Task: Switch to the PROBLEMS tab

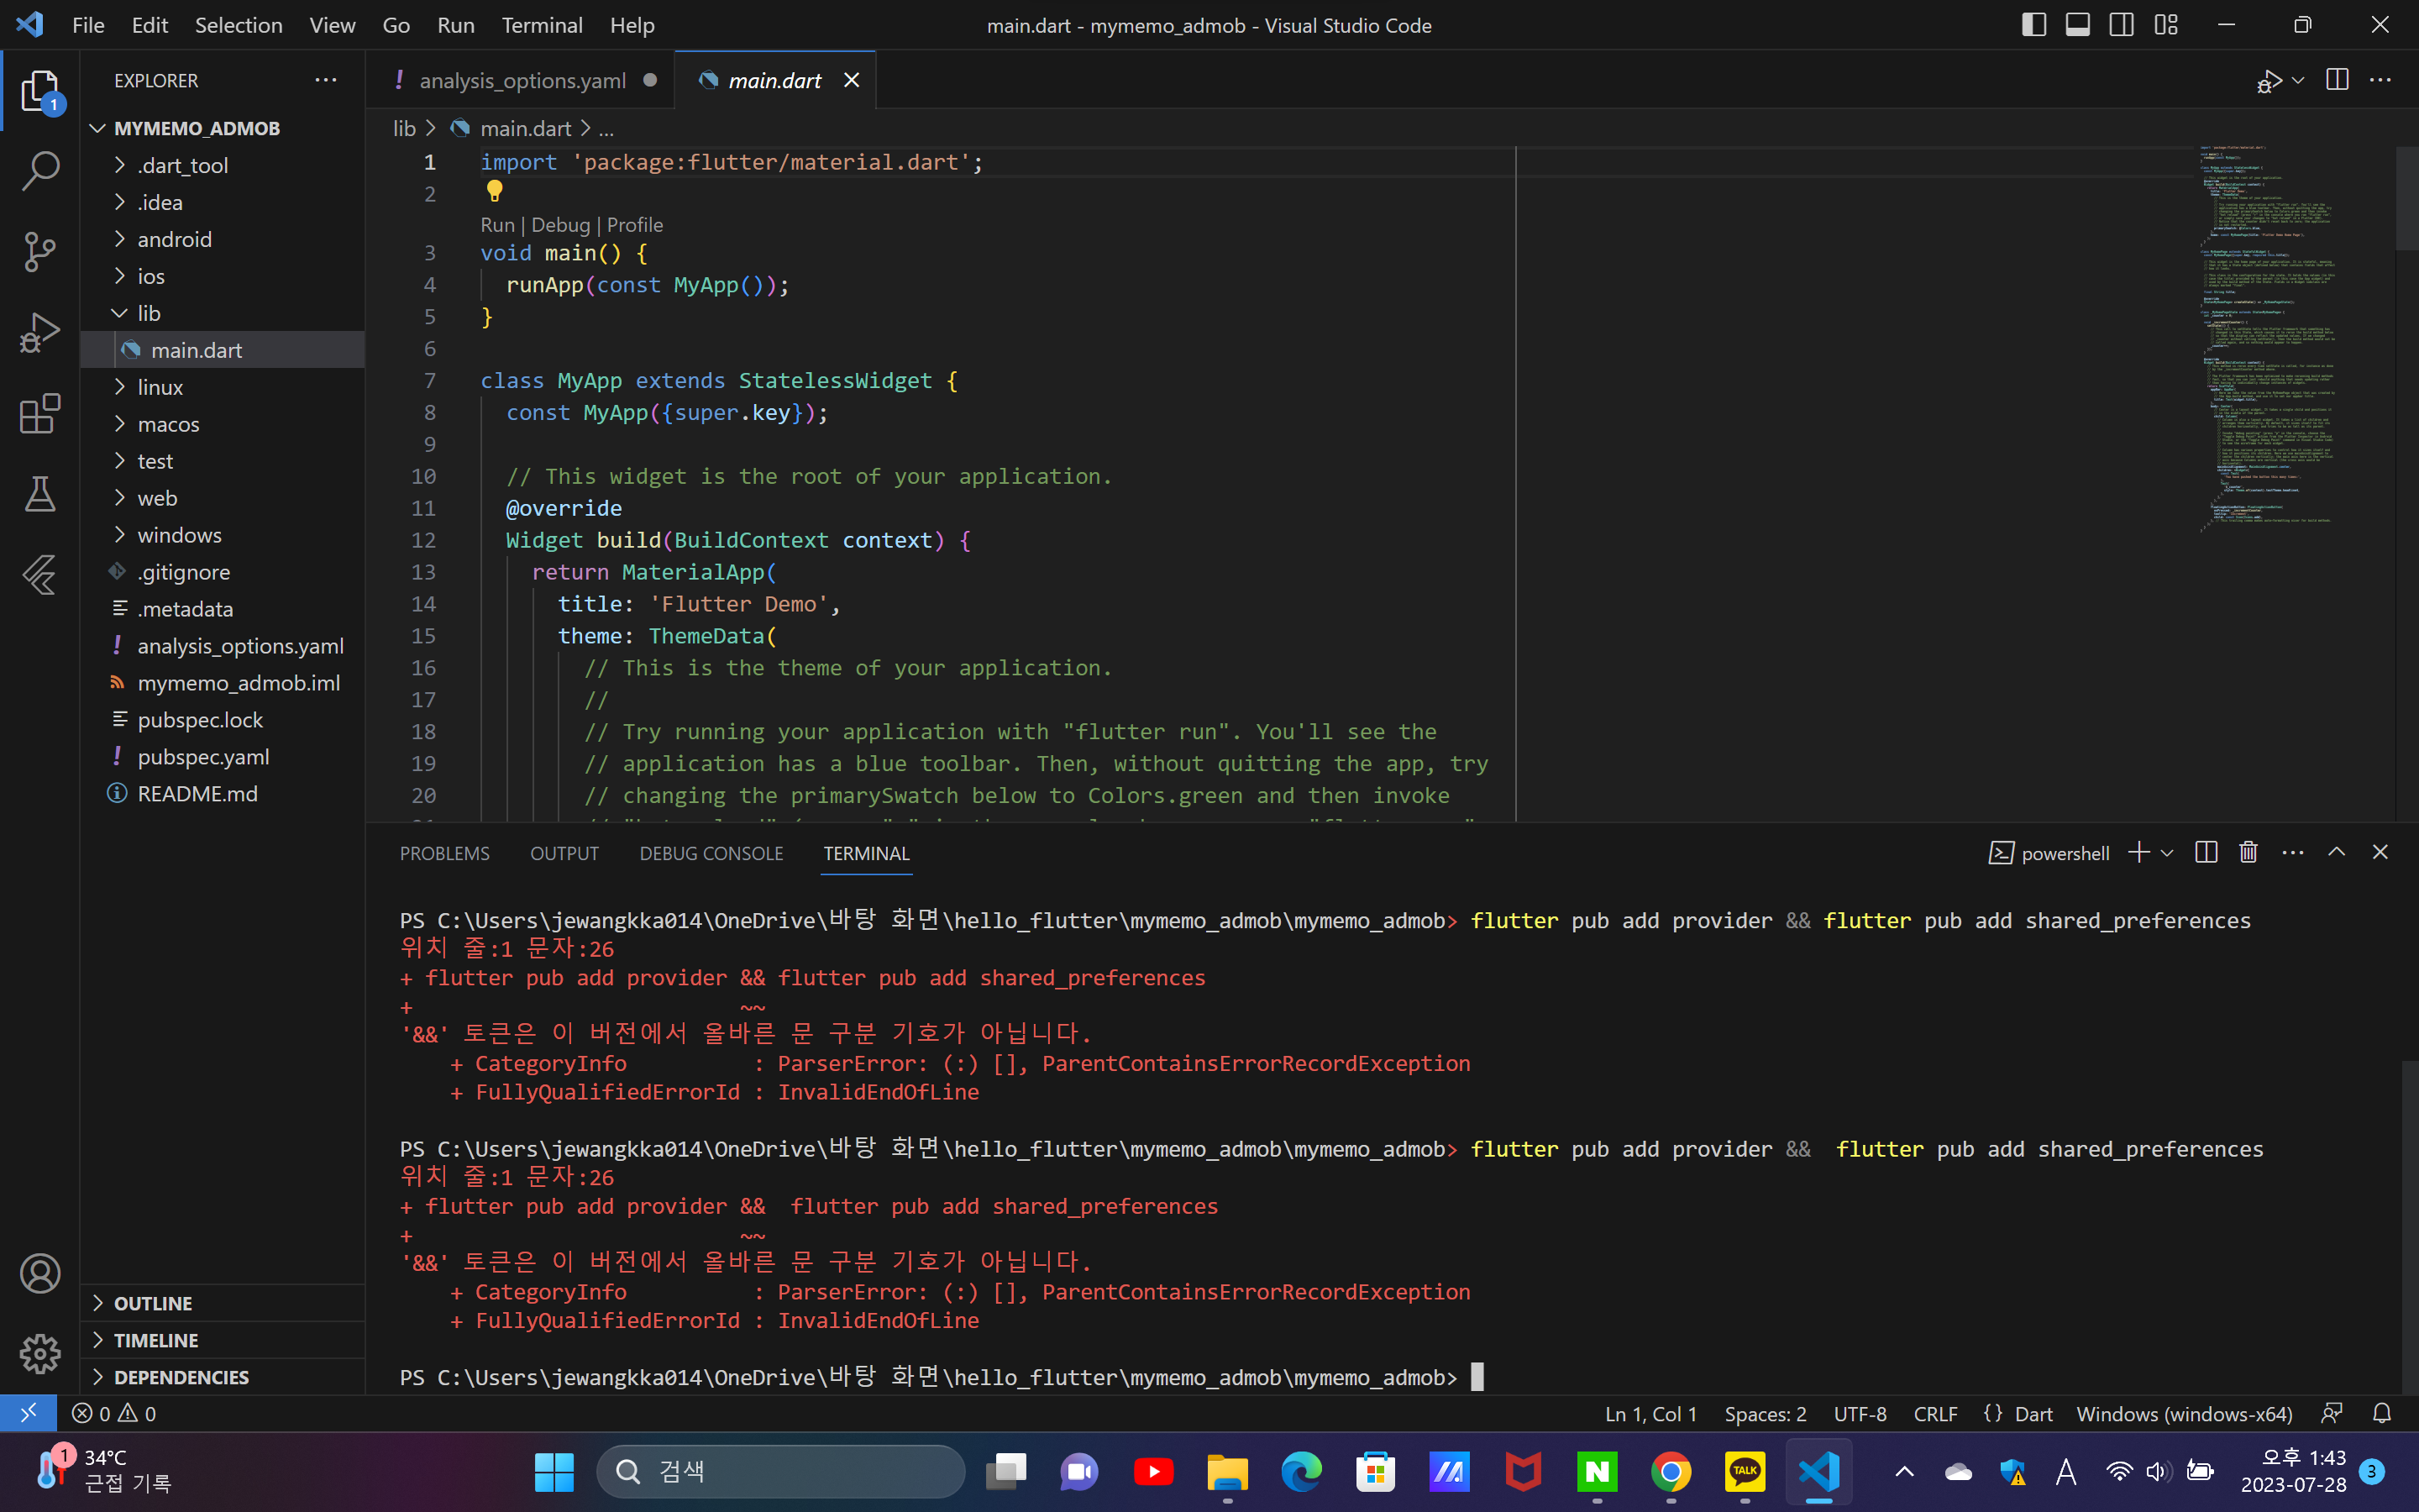Action: [x=445, y=853]
